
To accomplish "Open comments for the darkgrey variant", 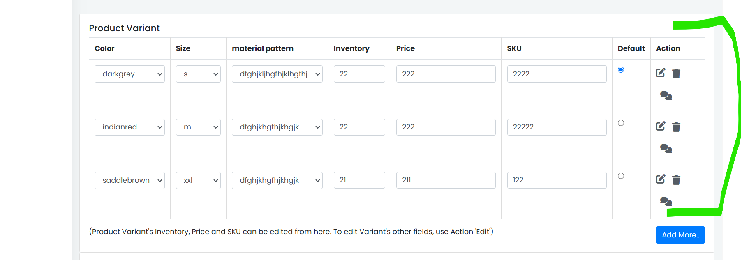I will coord(666,96).
